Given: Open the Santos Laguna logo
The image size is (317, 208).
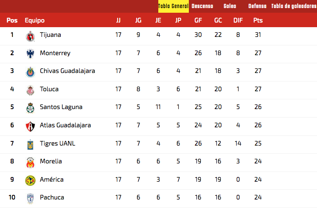Looking at the screenshot, I should click(30, 108).
